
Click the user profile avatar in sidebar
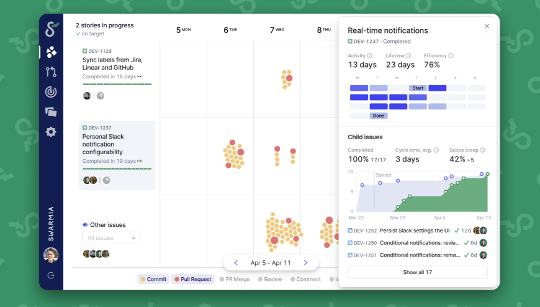tap(51, 255)
